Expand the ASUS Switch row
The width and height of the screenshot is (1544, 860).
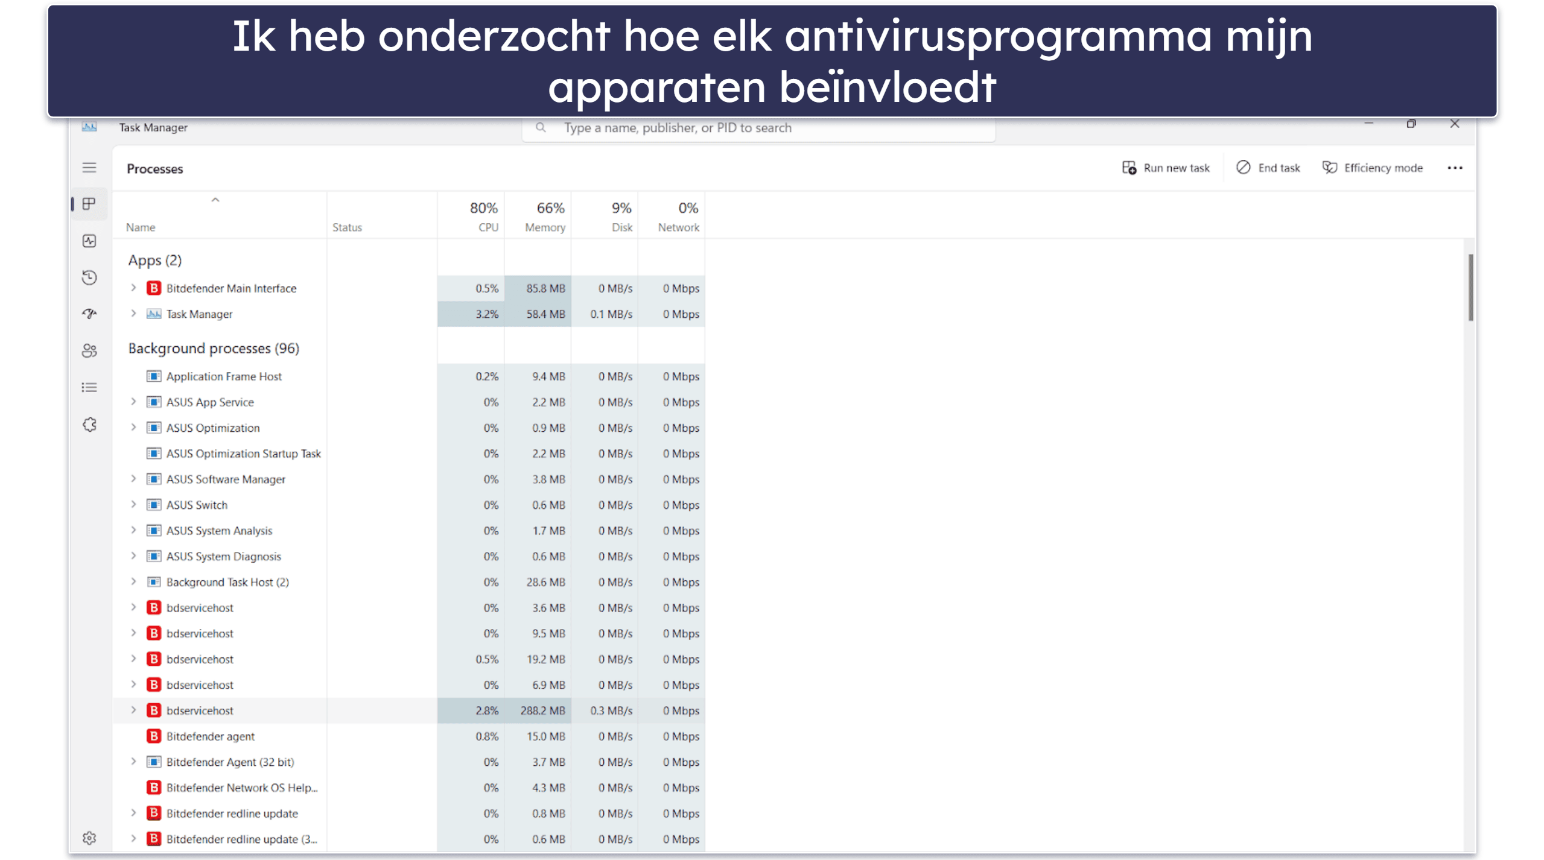point(133,505)
